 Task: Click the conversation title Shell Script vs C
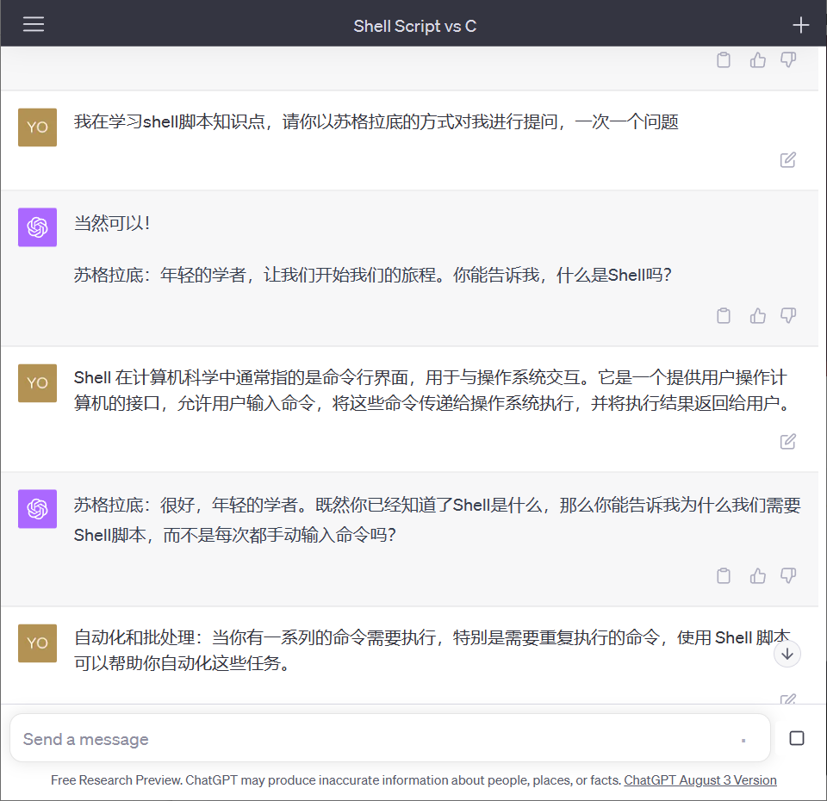[x=414, y=26]
